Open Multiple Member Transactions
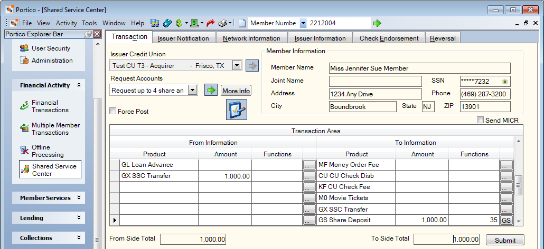The height and width of the screenshot is (249, 544). (50, 128)
